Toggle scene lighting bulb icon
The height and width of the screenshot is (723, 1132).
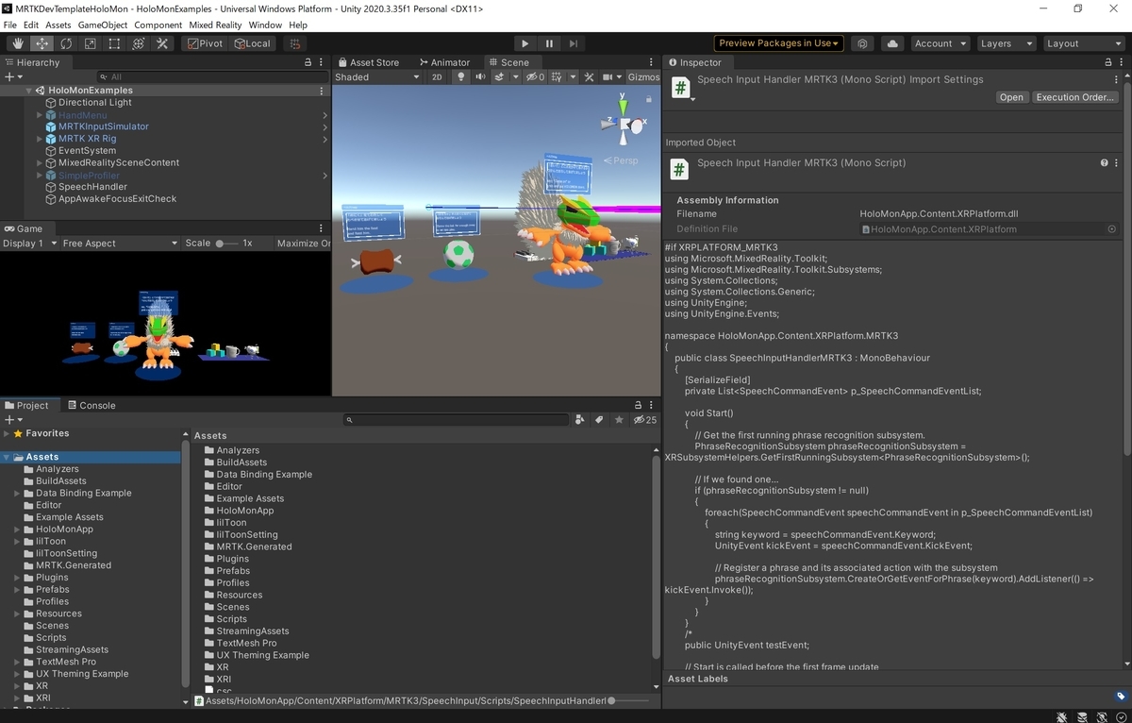[461, 77]
